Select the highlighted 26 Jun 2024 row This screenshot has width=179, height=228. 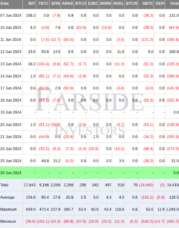coord(89,173)
